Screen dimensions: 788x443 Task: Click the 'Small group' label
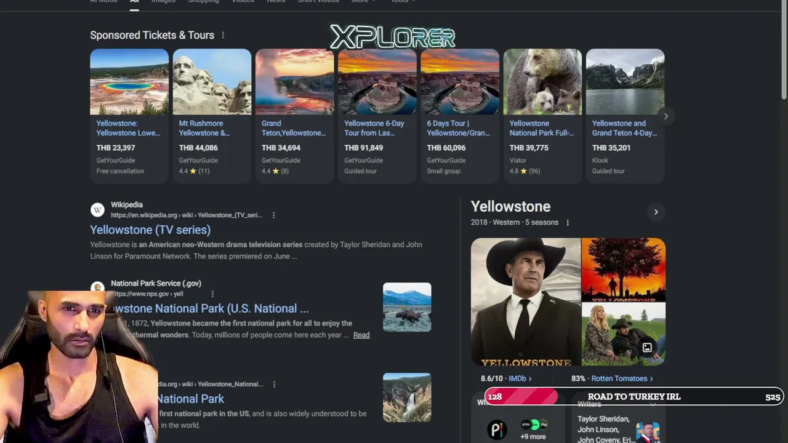pyautogui.click(x=443, y=171)
